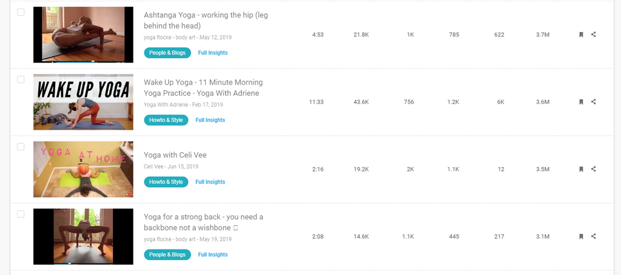This screenshot has width=621, height=275.
Task: Open the Yoga at Home thumbnail
Action: pyautogui.click(x=83, y=169)
